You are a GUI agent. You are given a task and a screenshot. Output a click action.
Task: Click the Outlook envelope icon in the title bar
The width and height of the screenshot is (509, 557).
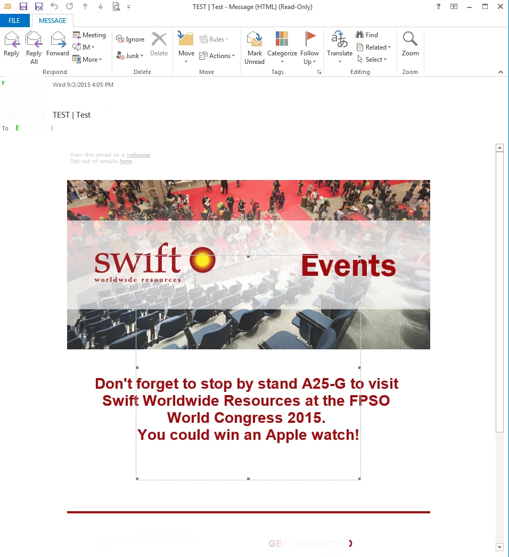click(7, 6)
